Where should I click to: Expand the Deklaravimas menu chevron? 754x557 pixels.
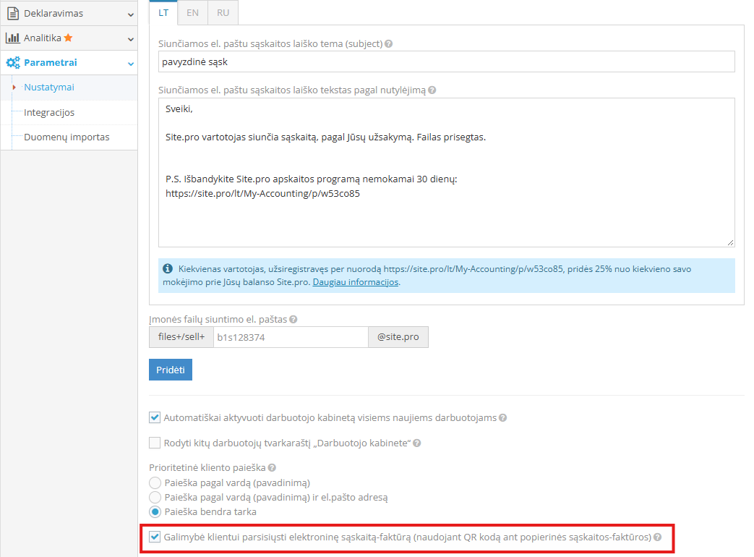pyautogui.click(x=130, y=14)
